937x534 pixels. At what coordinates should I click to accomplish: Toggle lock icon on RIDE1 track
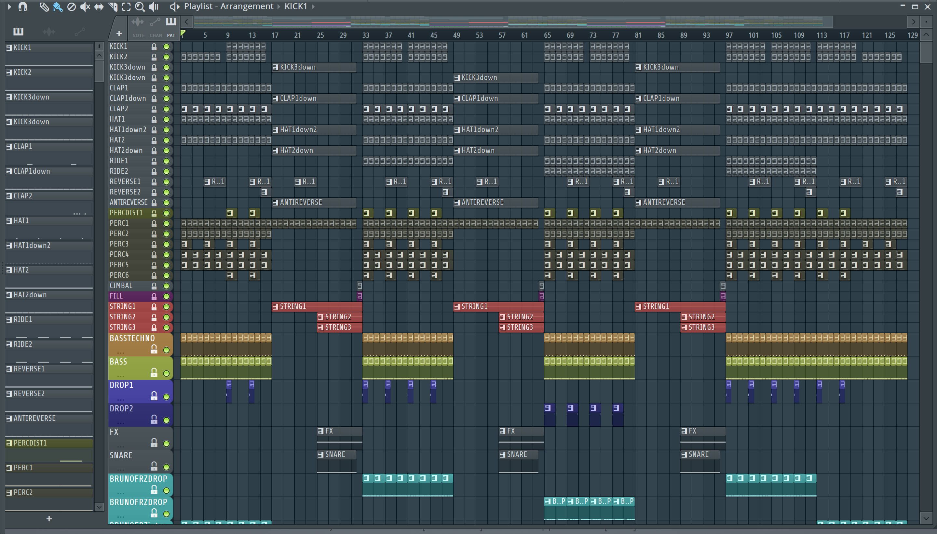point(154,161)
